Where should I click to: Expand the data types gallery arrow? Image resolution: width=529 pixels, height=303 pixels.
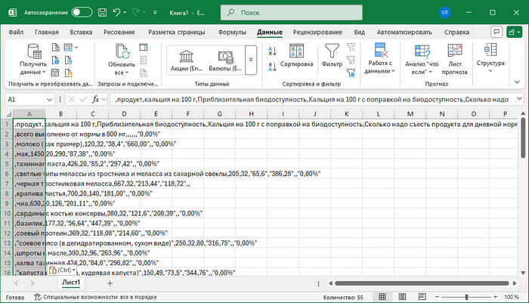point(252,60)
